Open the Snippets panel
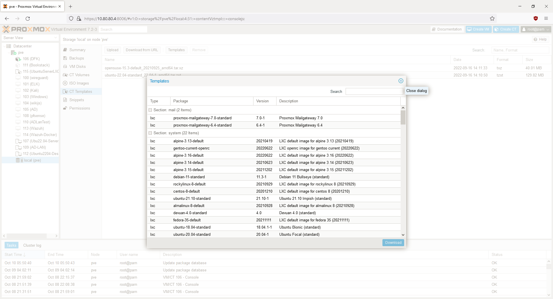Image resolution: width=553 pixels, height=299 pixels. (76, 100)
